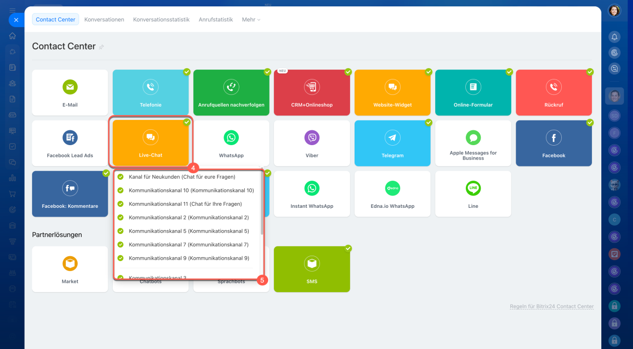The image size is (633, 349).
Task: Open the Facebook tile (not Lead Ads or Kommentare)
Action: click(x=554, y=143)
